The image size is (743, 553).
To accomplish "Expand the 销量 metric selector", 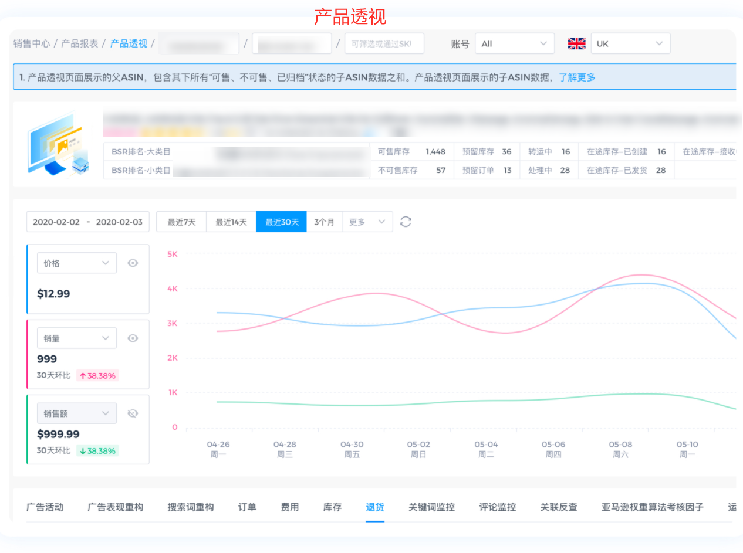I will click(77, 338).
